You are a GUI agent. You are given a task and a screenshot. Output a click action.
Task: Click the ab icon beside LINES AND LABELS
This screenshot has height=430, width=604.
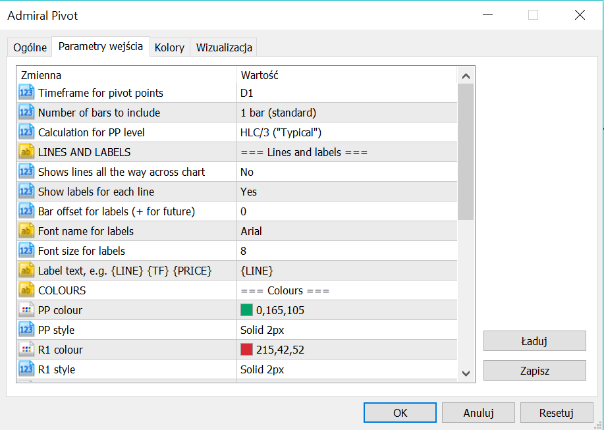pos(26,152)
